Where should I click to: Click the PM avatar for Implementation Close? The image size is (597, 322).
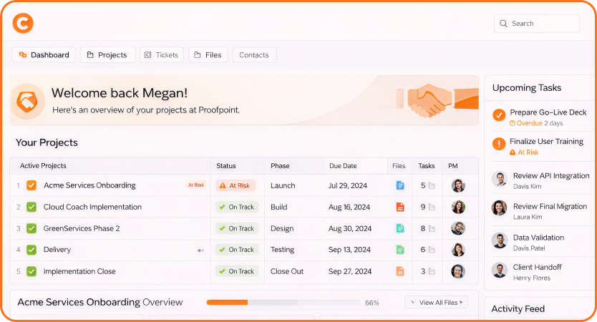coord(458,271)
